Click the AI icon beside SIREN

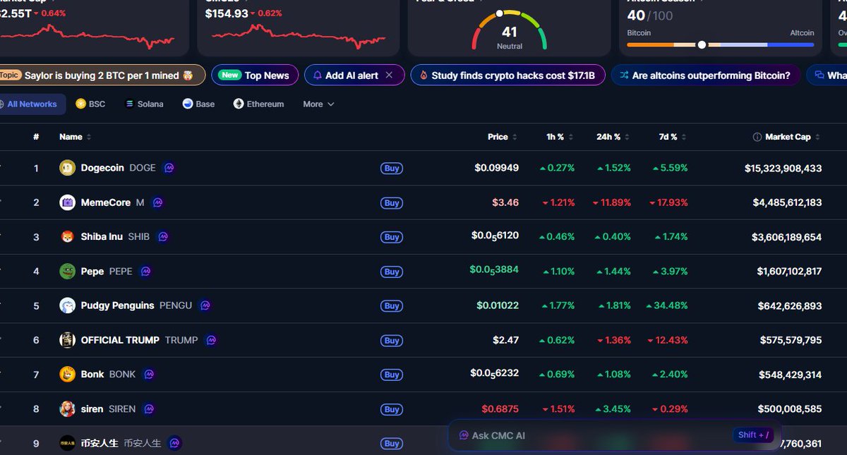tap(149, 409)
